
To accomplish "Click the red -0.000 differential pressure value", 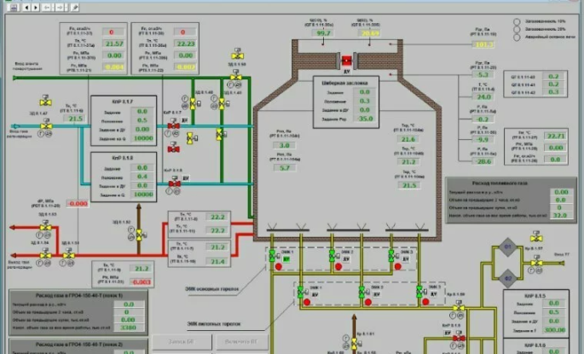I will click(78, 204).
